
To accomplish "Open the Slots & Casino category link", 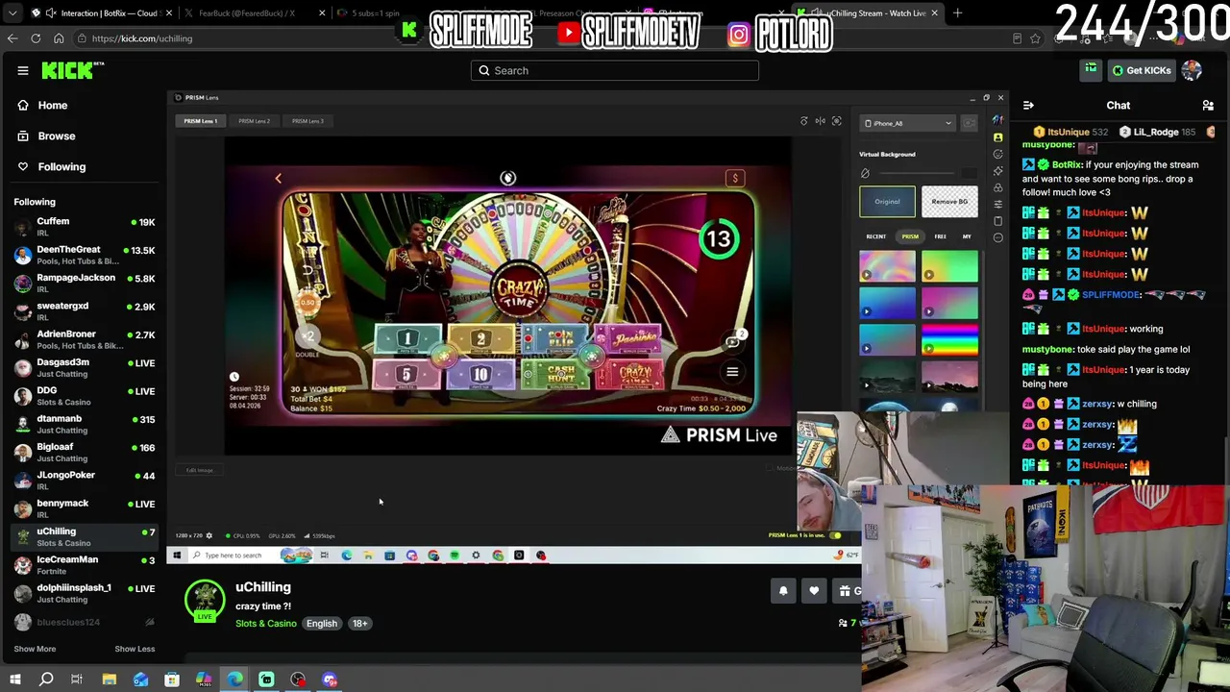I will 266,624.
